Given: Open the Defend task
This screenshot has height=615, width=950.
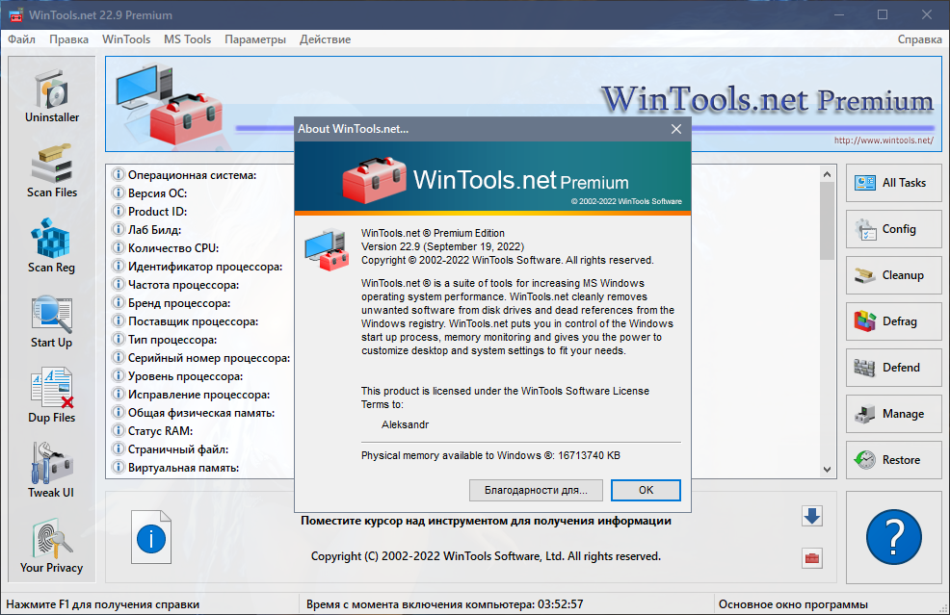Looking at the screenshot, I should [894, 368].
